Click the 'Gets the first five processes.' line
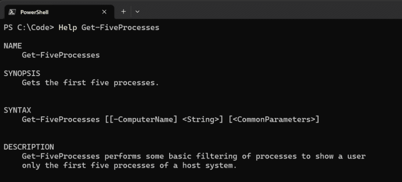The width and height of the screenshot is (402, 182). tap(91, 83)
